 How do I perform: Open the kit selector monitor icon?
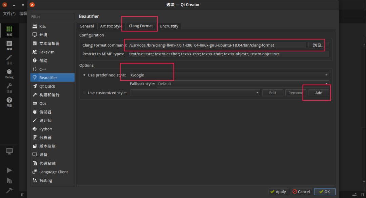(x=9, y=151)
